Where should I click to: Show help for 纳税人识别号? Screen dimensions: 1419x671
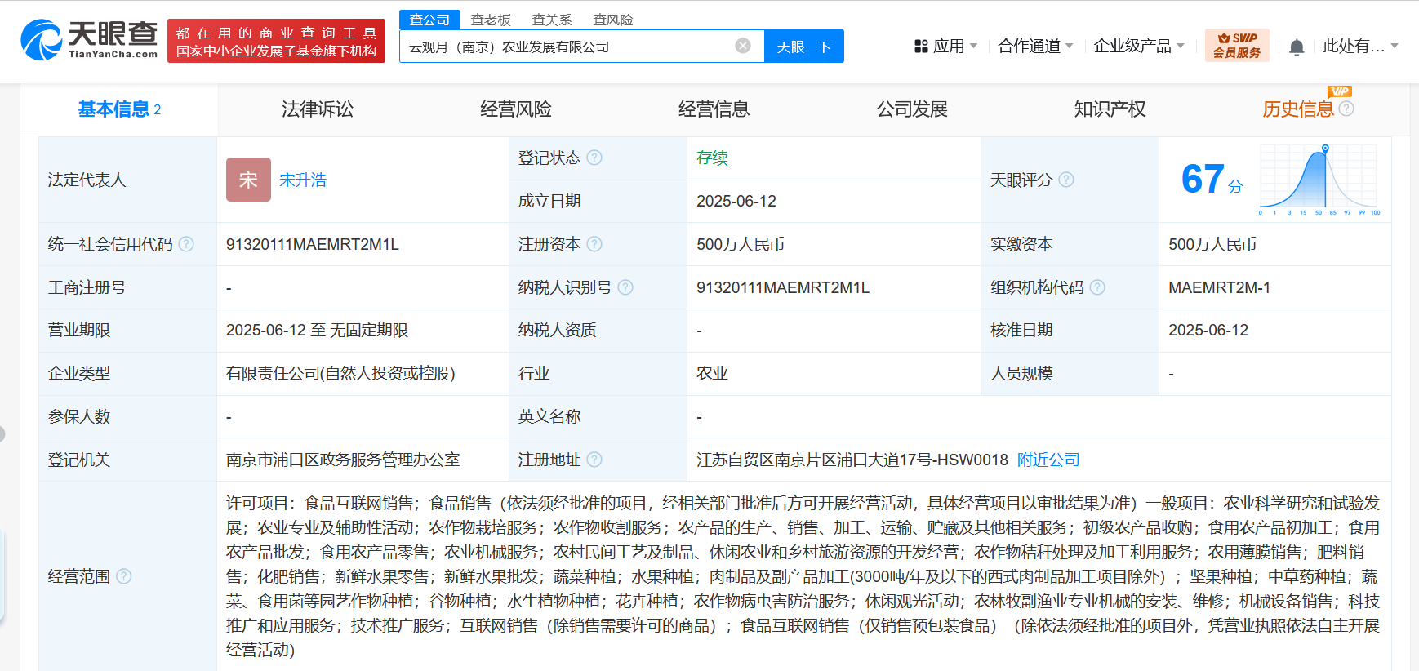pos(625,287)
